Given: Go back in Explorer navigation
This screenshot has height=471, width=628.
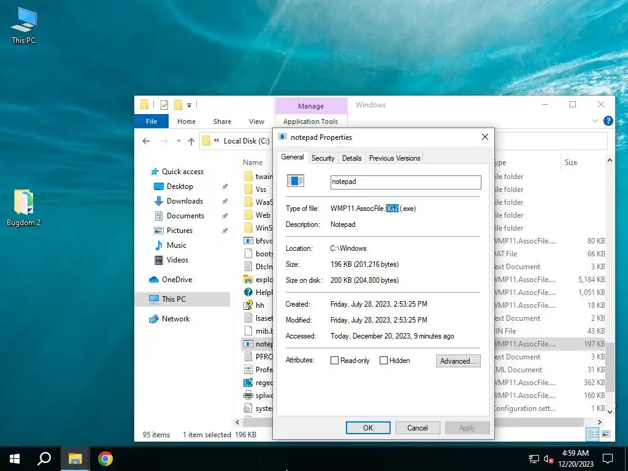Looking at the screenshot, I should [146, 141].
